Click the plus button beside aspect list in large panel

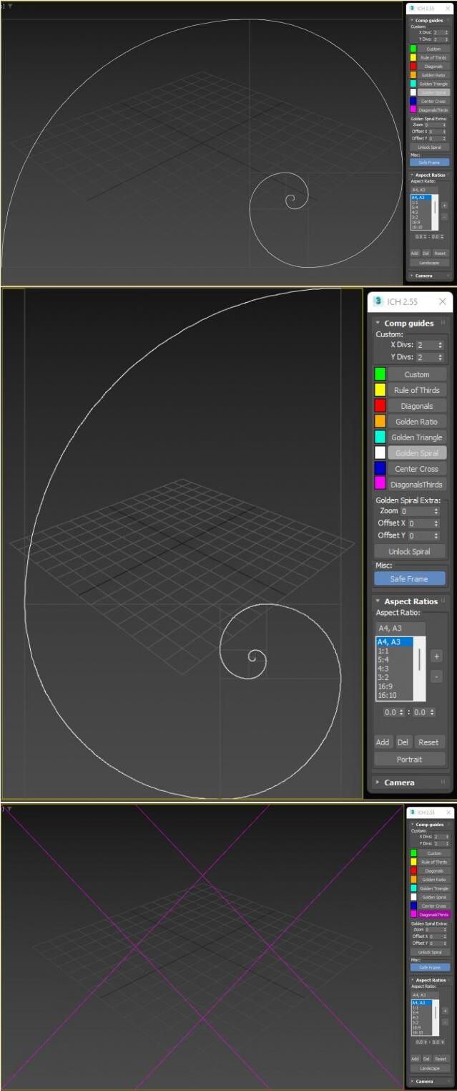(x=436, y=656)
